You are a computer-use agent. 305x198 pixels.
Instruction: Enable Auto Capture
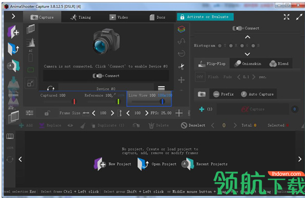click(x=257, y=94)
